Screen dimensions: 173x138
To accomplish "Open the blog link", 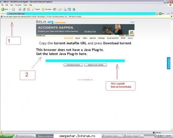I will point(132,22).
